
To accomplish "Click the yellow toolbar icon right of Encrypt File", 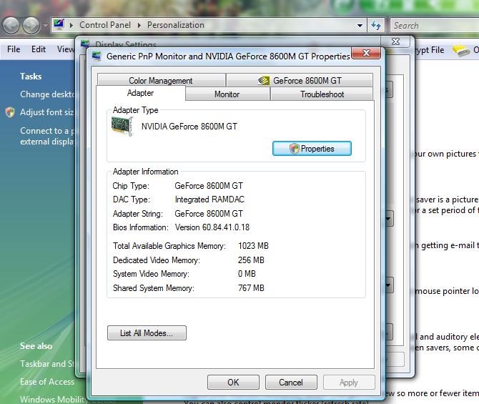I will click(460, 51).
